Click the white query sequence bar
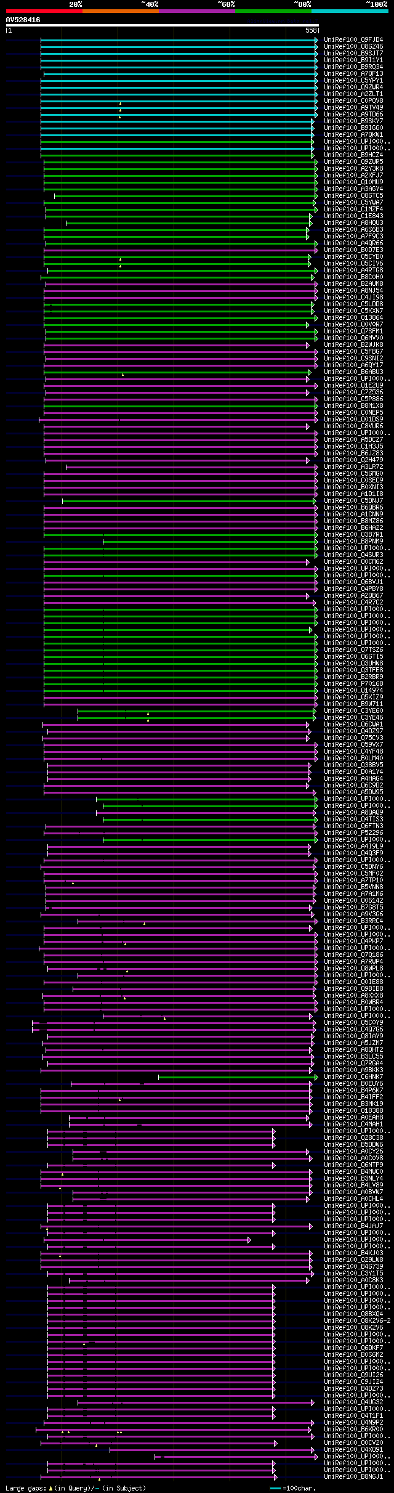 pyautogui.click(x=163, y=26)
